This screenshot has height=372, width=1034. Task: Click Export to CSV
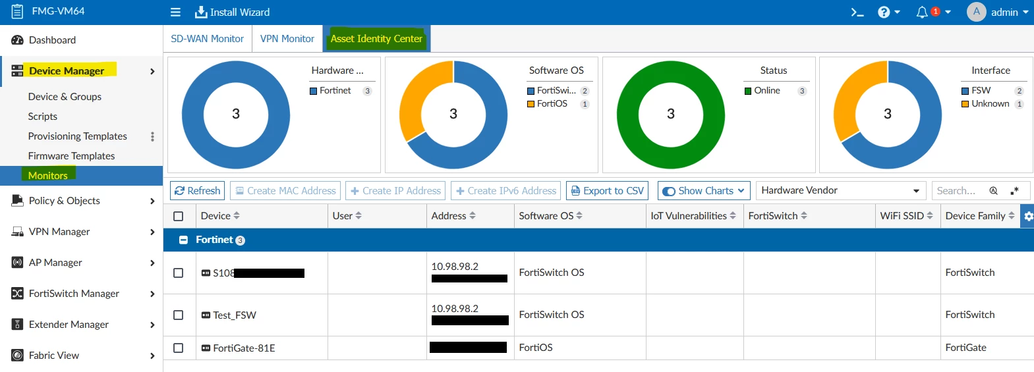[607, 190]
